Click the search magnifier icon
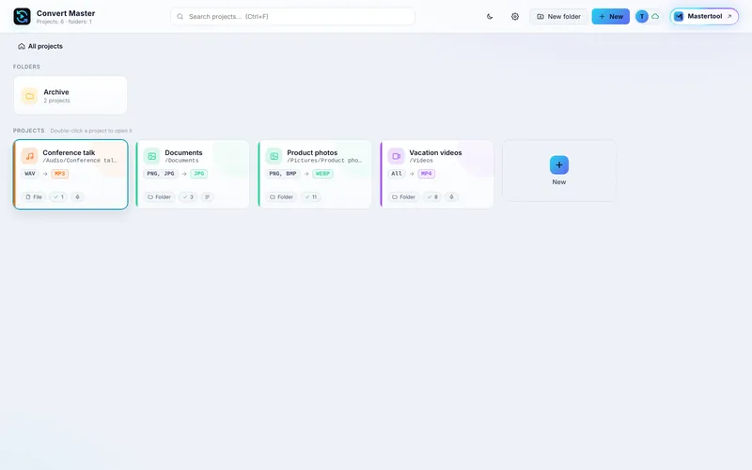The width and height of the screenshot is (752, 470). (180, 16)
